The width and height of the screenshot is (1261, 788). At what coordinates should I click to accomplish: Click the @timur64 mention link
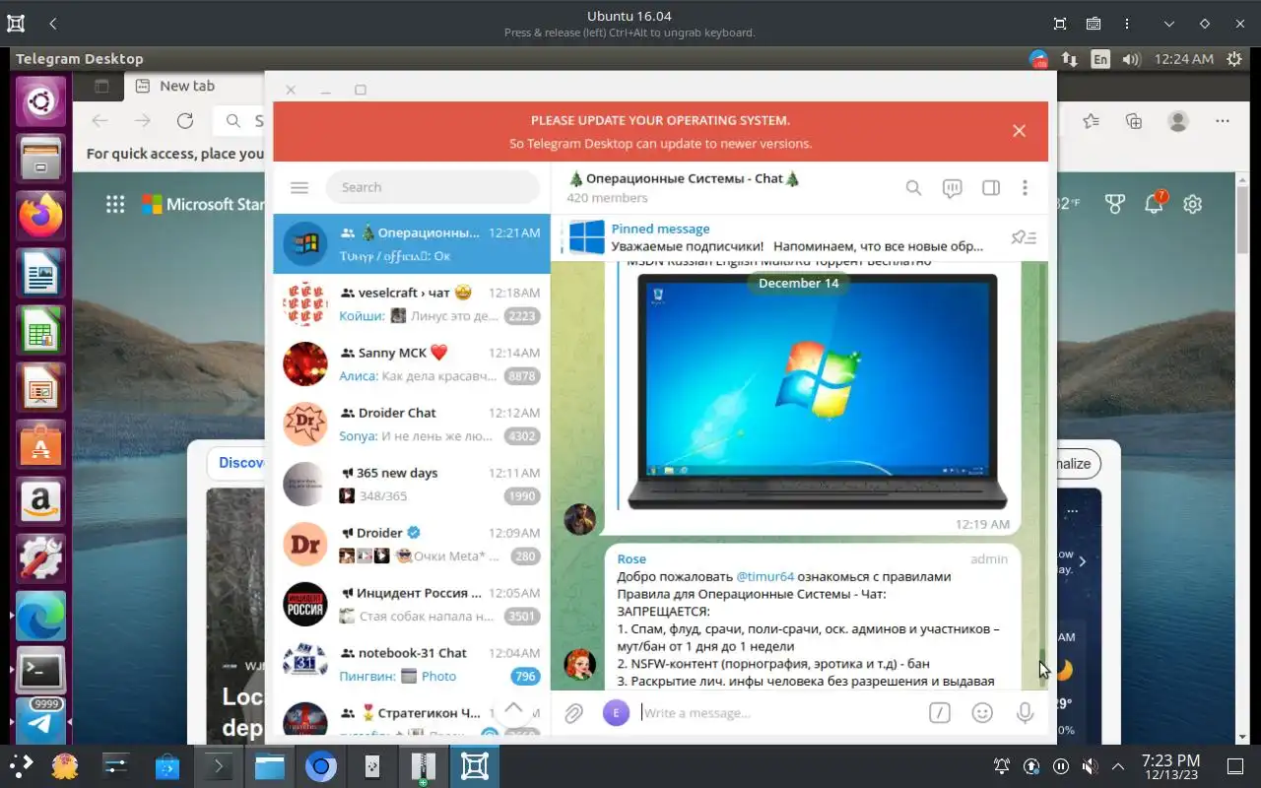[765, 577]
